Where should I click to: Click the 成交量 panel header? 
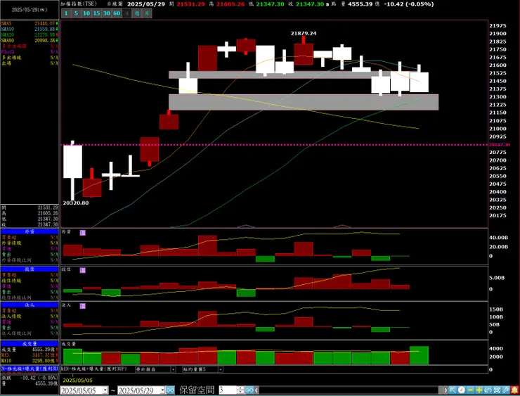point(30,343)
